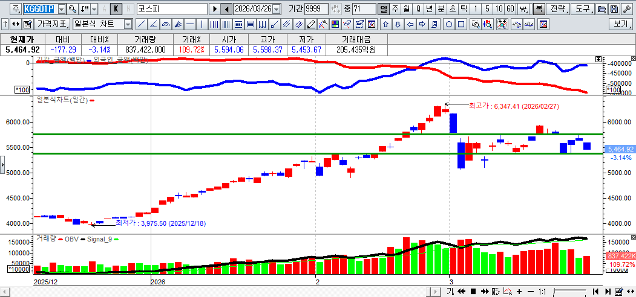Click the 가격지표 button

tap(52, 24)
